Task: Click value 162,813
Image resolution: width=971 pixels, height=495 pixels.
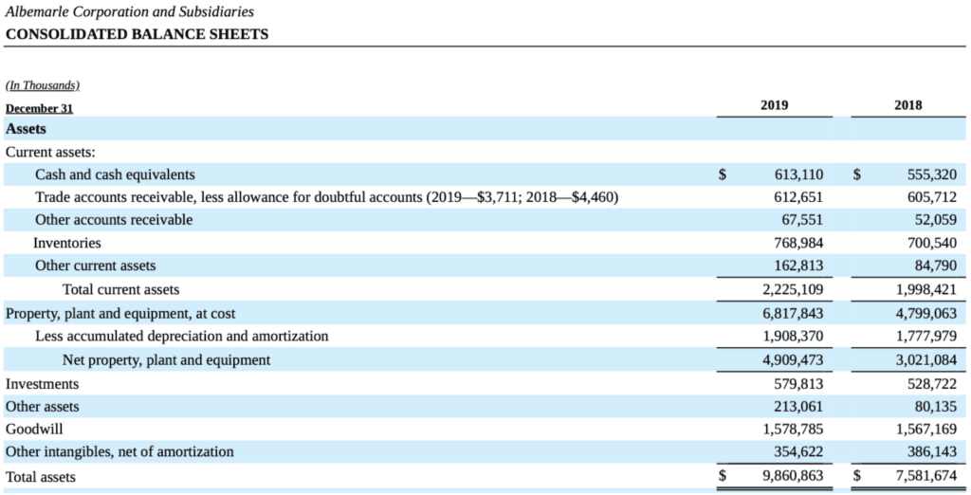Action: click(x=798, y=266)
